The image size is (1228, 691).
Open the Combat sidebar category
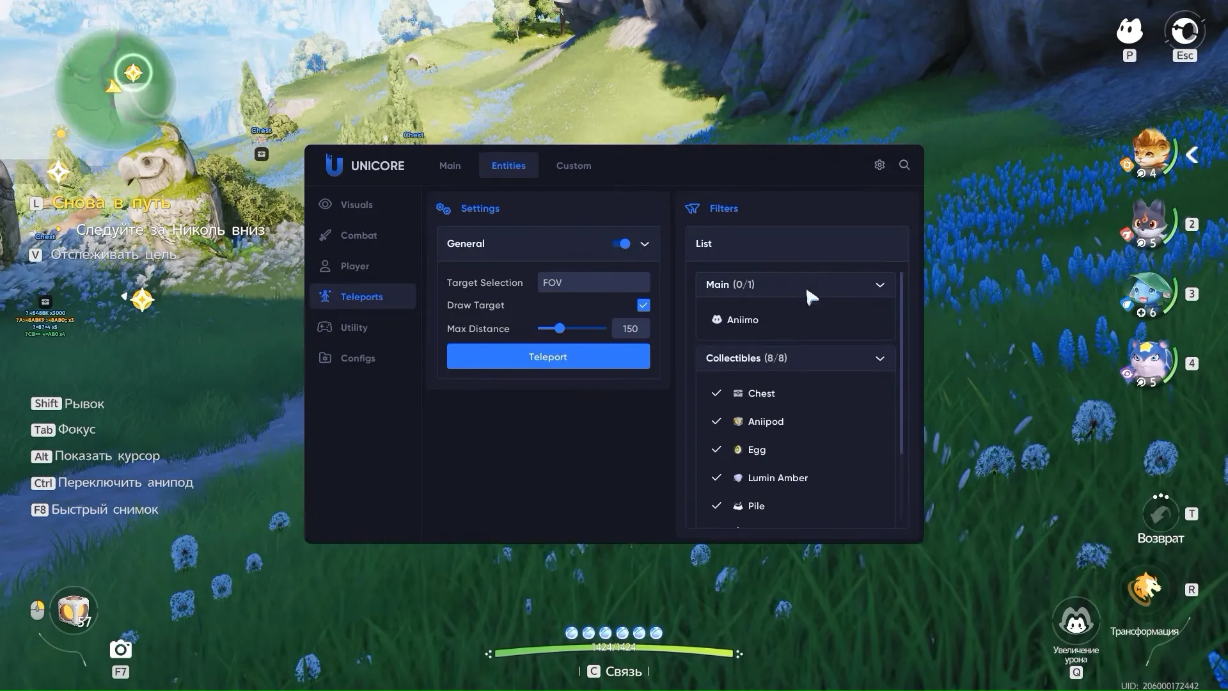point(362,235)
